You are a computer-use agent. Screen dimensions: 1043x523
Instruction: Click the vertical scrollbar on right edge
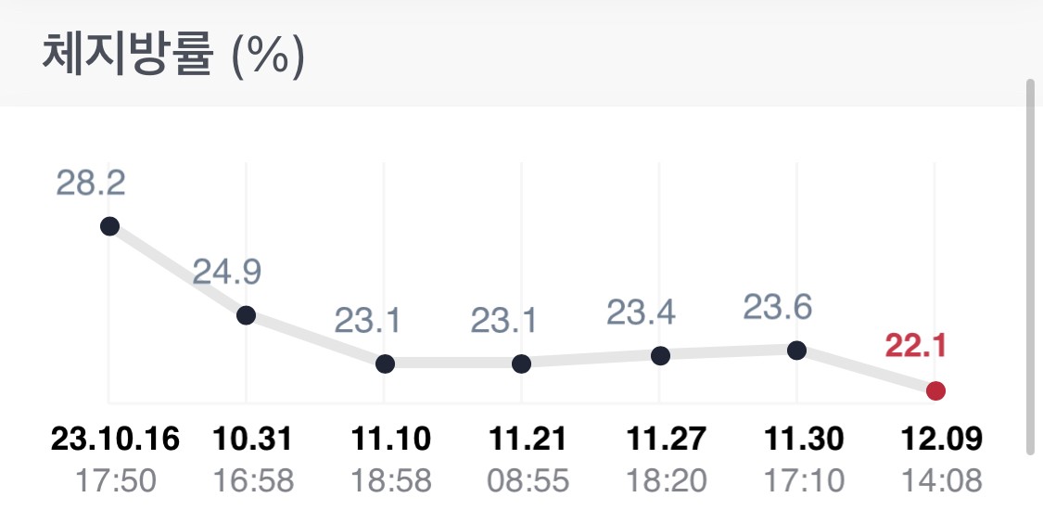tap(1029, 267)
